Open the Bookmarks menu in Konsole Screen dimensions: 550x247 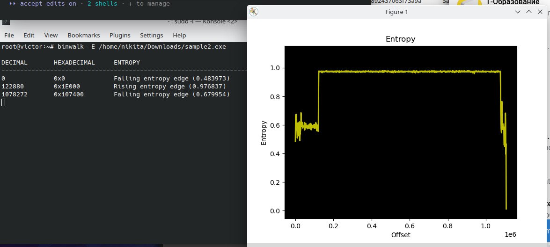[83, 36]
